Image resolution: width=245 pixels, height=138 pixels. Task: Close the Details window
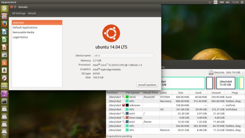click(12, 7)
